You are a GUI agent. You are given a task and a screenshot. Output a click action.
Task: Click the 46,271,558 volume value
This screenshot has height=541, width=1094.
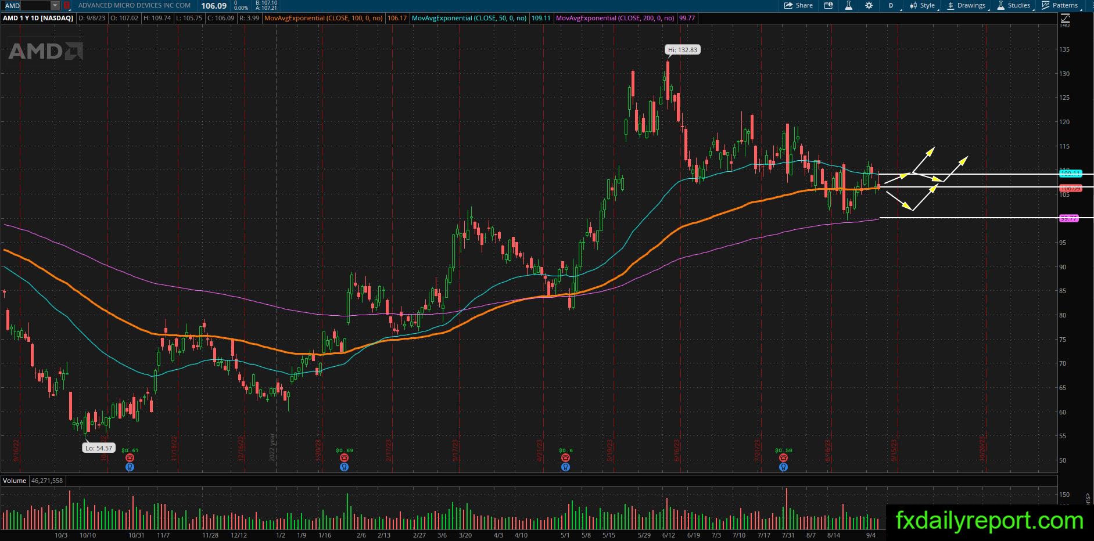click(48, 481)
